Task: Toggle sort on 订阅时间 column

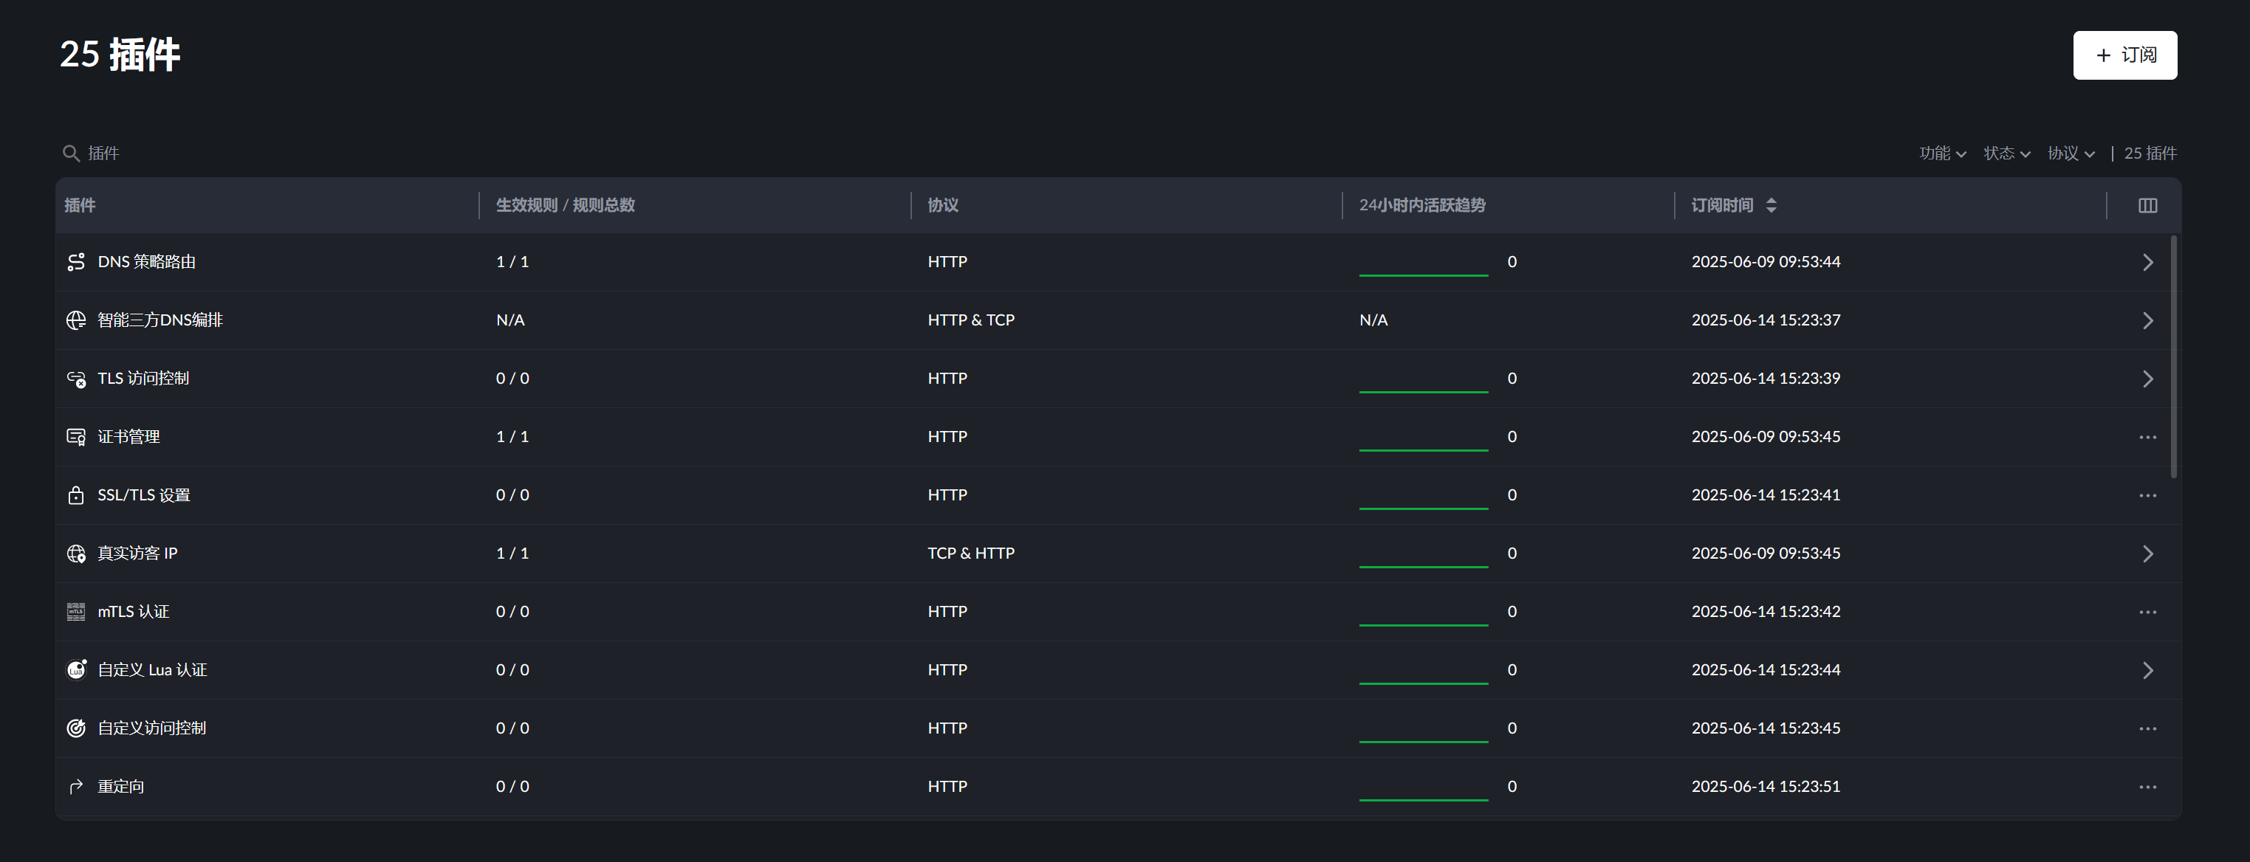Action: click(1771, 205)
